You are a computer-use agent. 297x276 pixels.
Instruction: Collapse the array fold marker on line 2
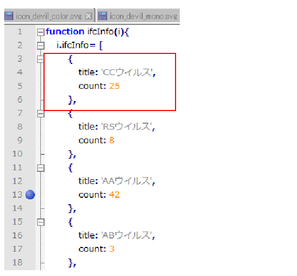coord(40,45)
